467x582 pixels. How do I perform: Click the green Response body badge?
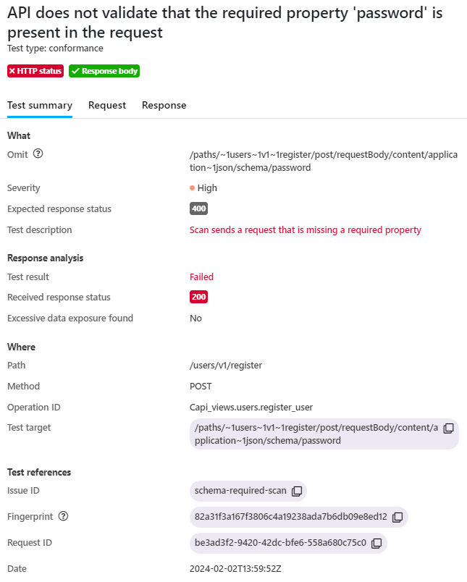pos(104,71)
